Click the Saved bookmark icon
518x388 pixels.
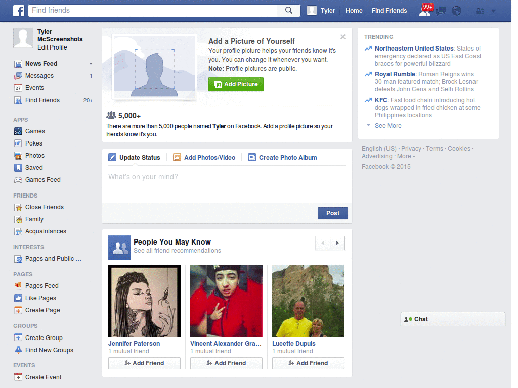[x=18, y=168]
